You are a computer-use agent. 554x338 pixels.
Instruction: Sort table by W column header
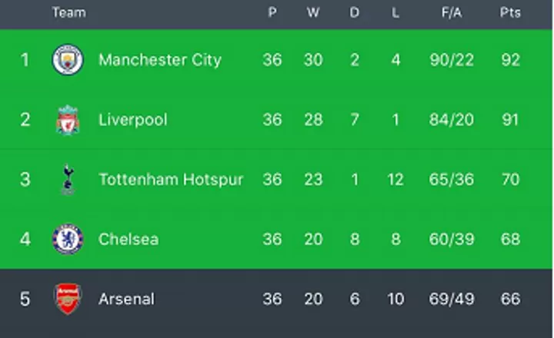click(313, 13)
